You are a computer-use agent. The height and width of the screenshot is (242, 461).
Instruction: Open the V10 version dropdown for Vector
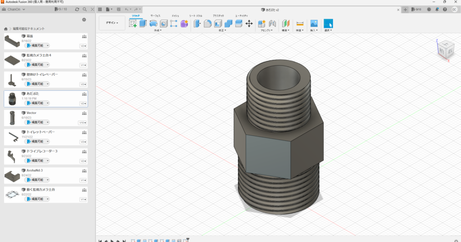[82, 122]
